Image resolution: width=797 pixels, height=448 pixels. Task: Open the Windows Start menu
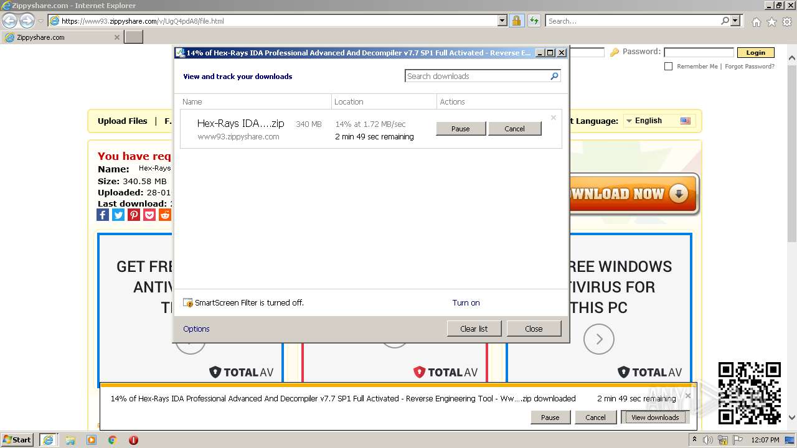(x=17, y=439)
